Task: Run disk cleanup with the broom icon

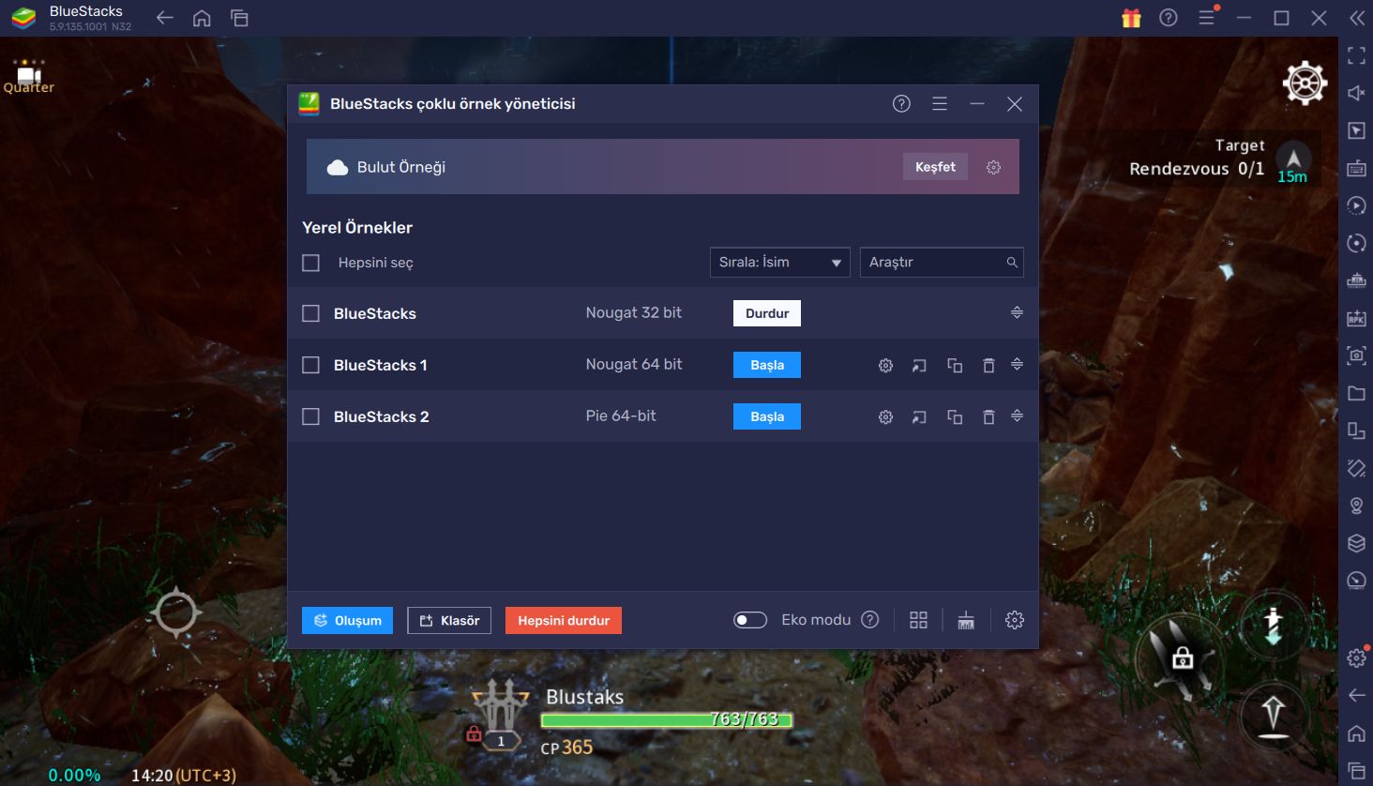Action: 966,620
